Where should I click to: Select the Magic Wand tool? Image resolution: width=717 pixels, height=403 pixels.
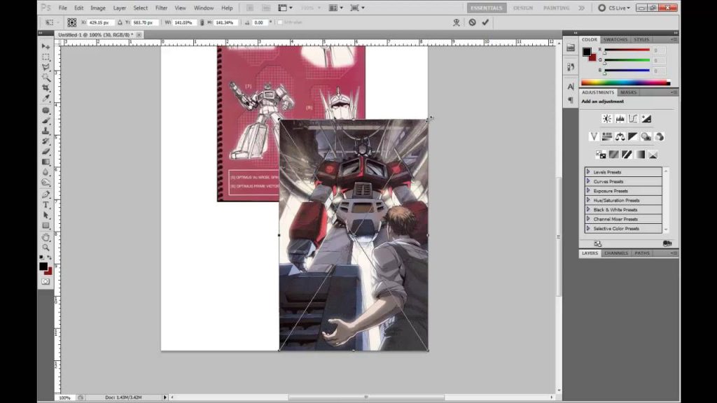(46, 78)
